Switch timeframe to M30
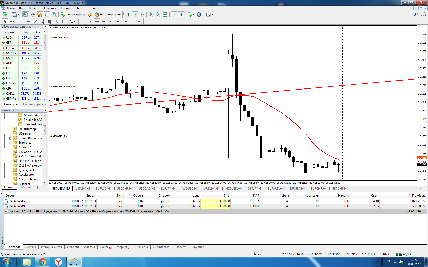The height and width of the screenshot is (267, 428). tap(104, 22)
